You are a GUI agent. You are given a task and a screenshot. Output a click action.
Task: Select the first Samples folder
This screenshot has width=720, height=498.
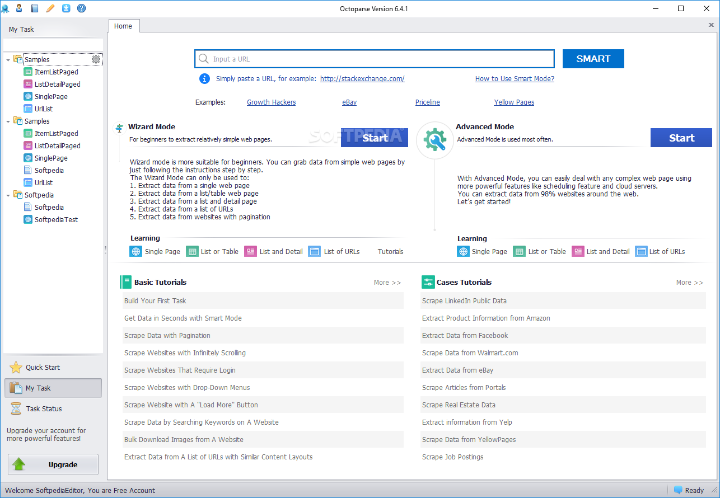click(x=37, y=59)
